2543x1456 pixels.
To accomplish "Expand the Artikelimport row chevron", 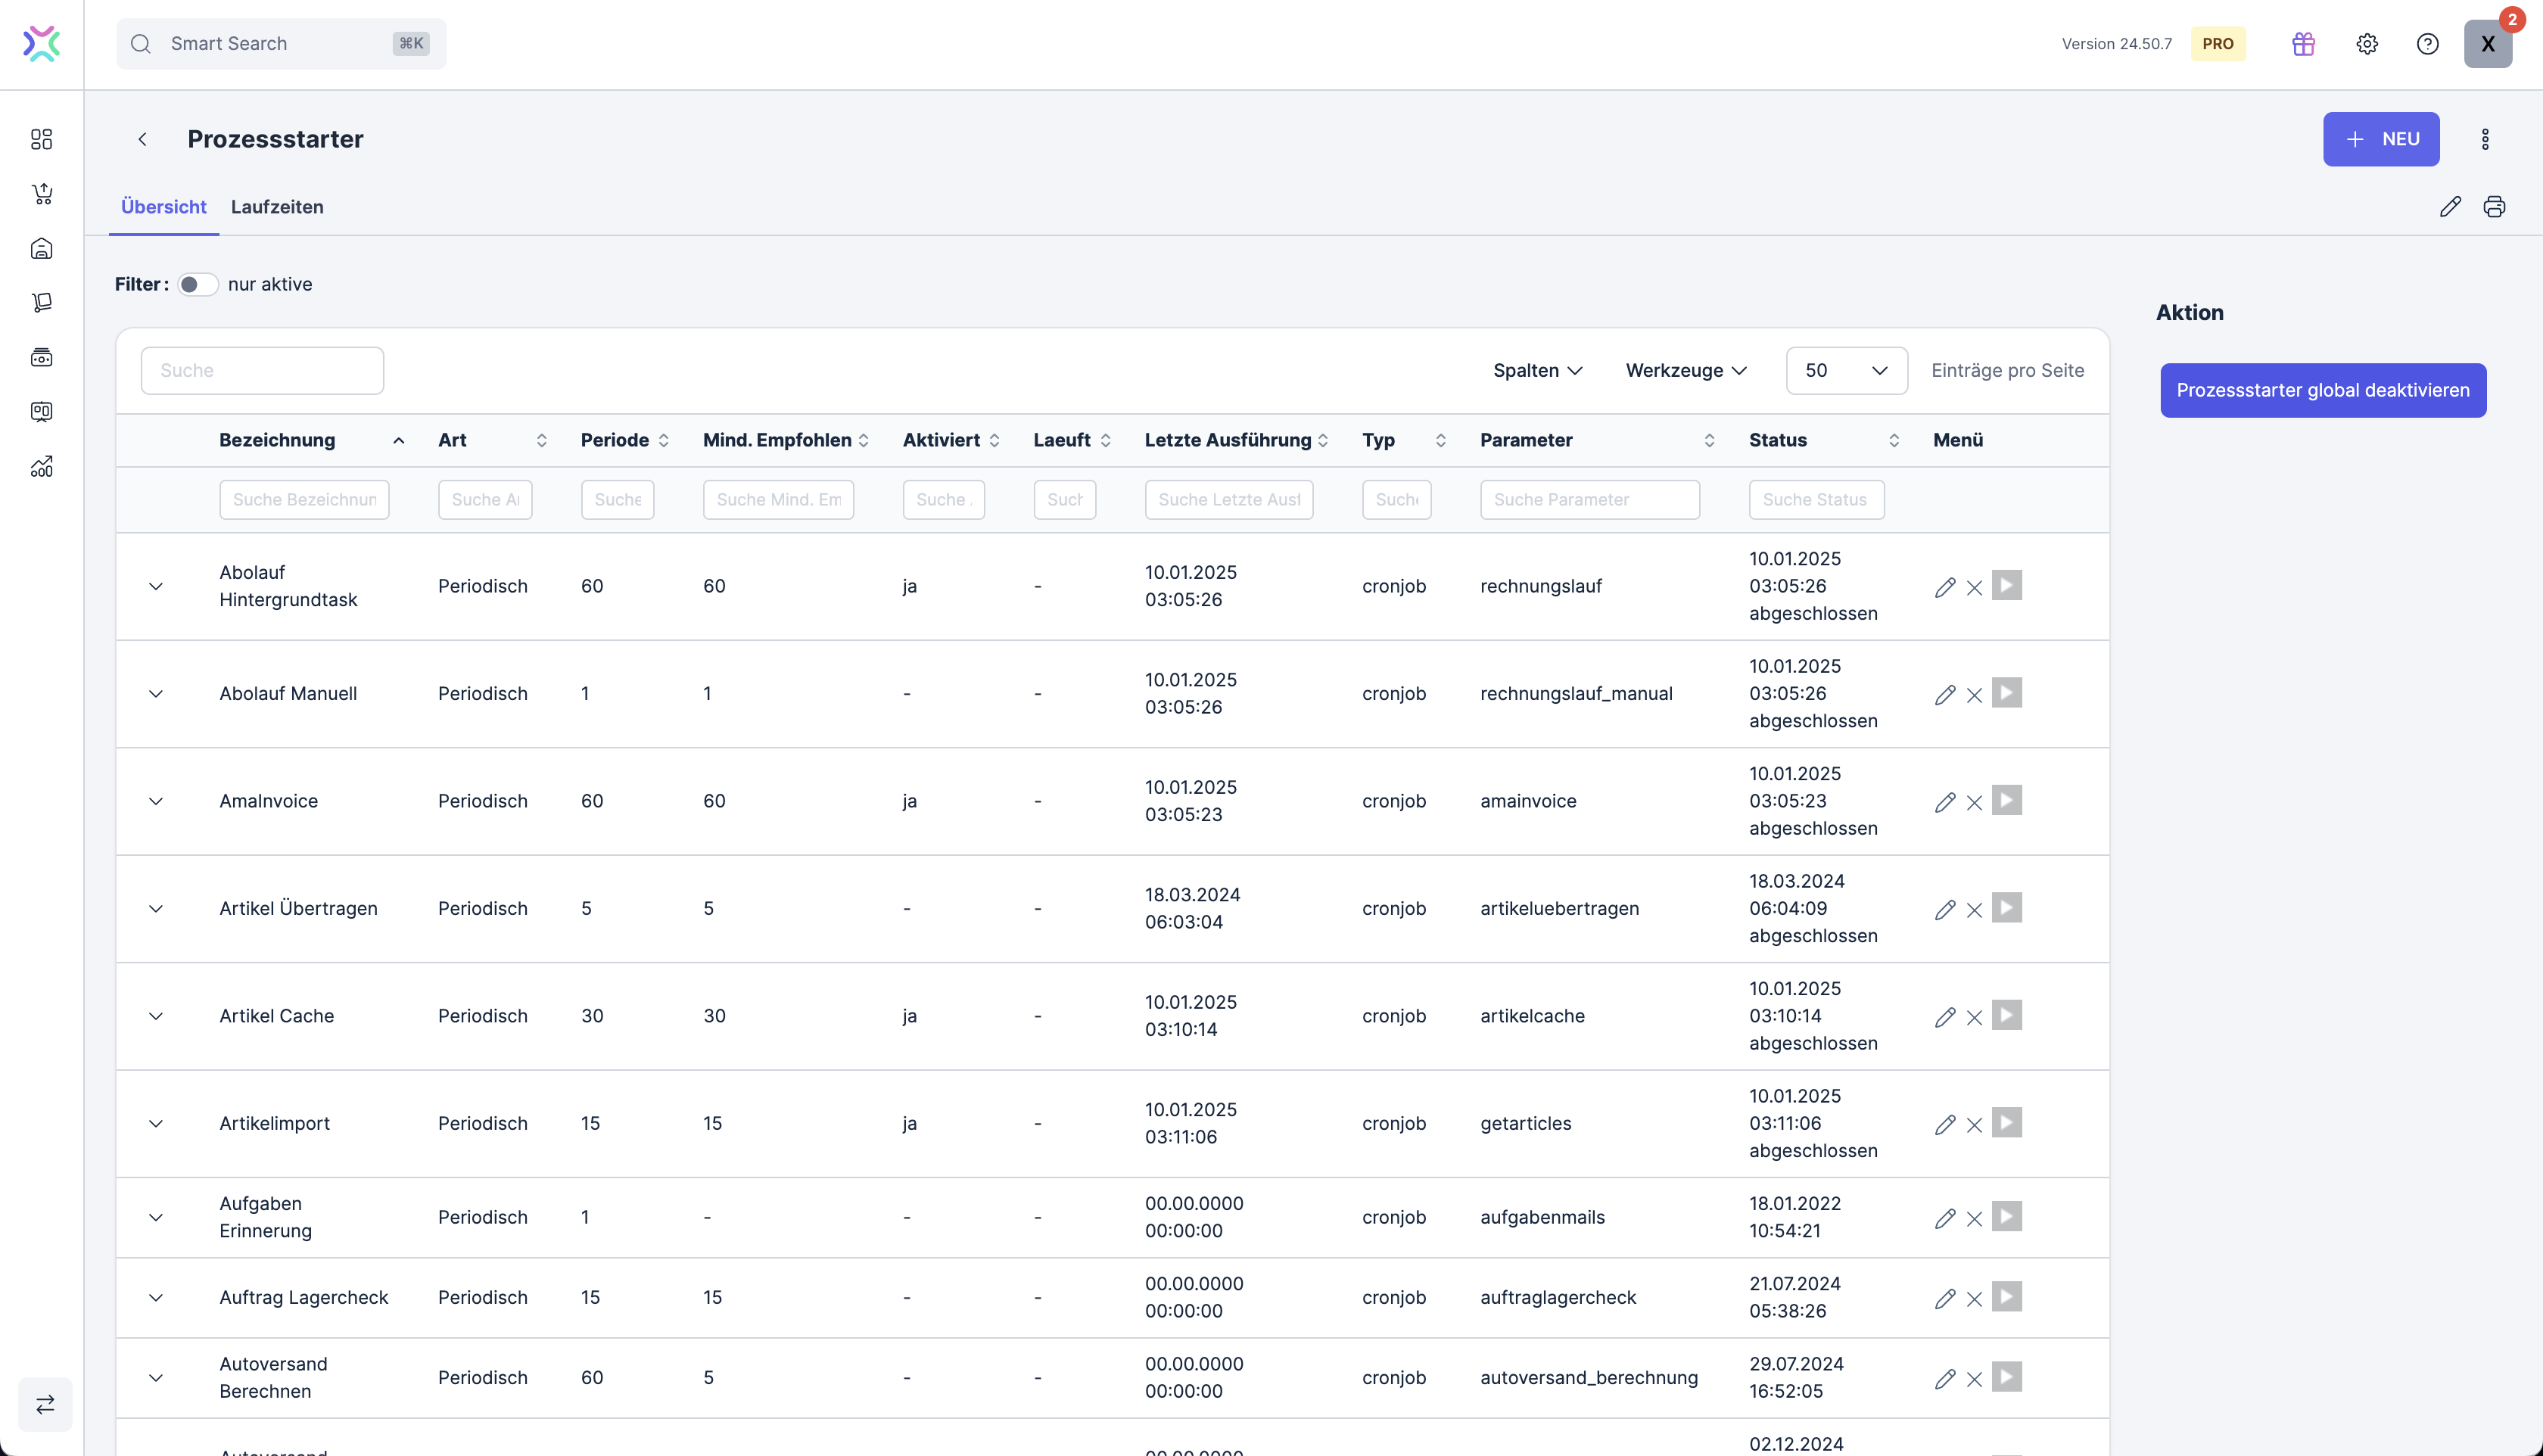I will click(156, 1124).
